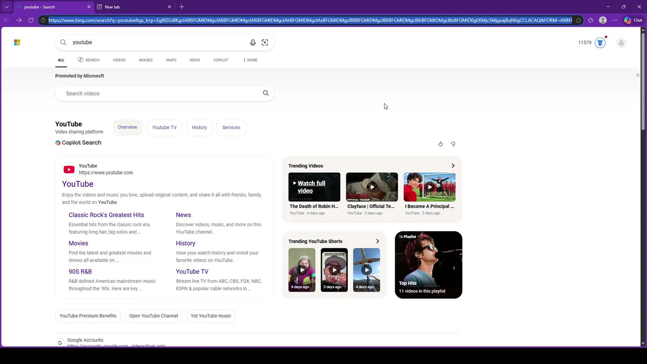Image resolution: width=647 pixels, height=364 pixels.
Task: Open the tab list dropdown arrow
Action: pyautogui.click(x=7, y=7)
